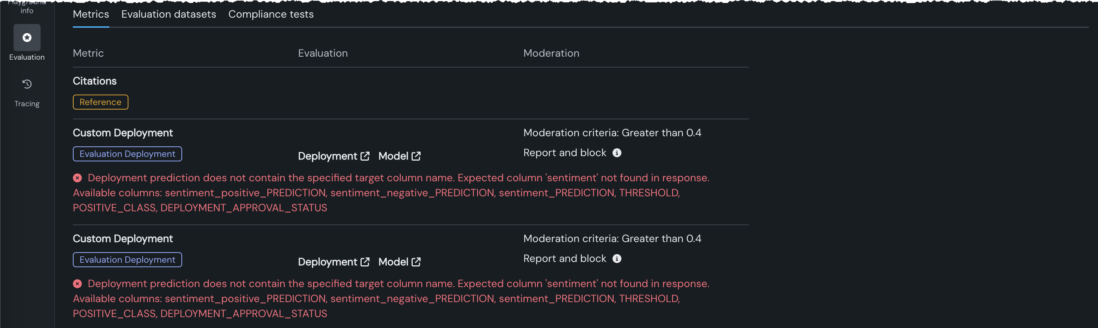The image size is (1098, 328).
Task: Switch to the Evaluation datasets tab
Action: (x=168, y=15)
